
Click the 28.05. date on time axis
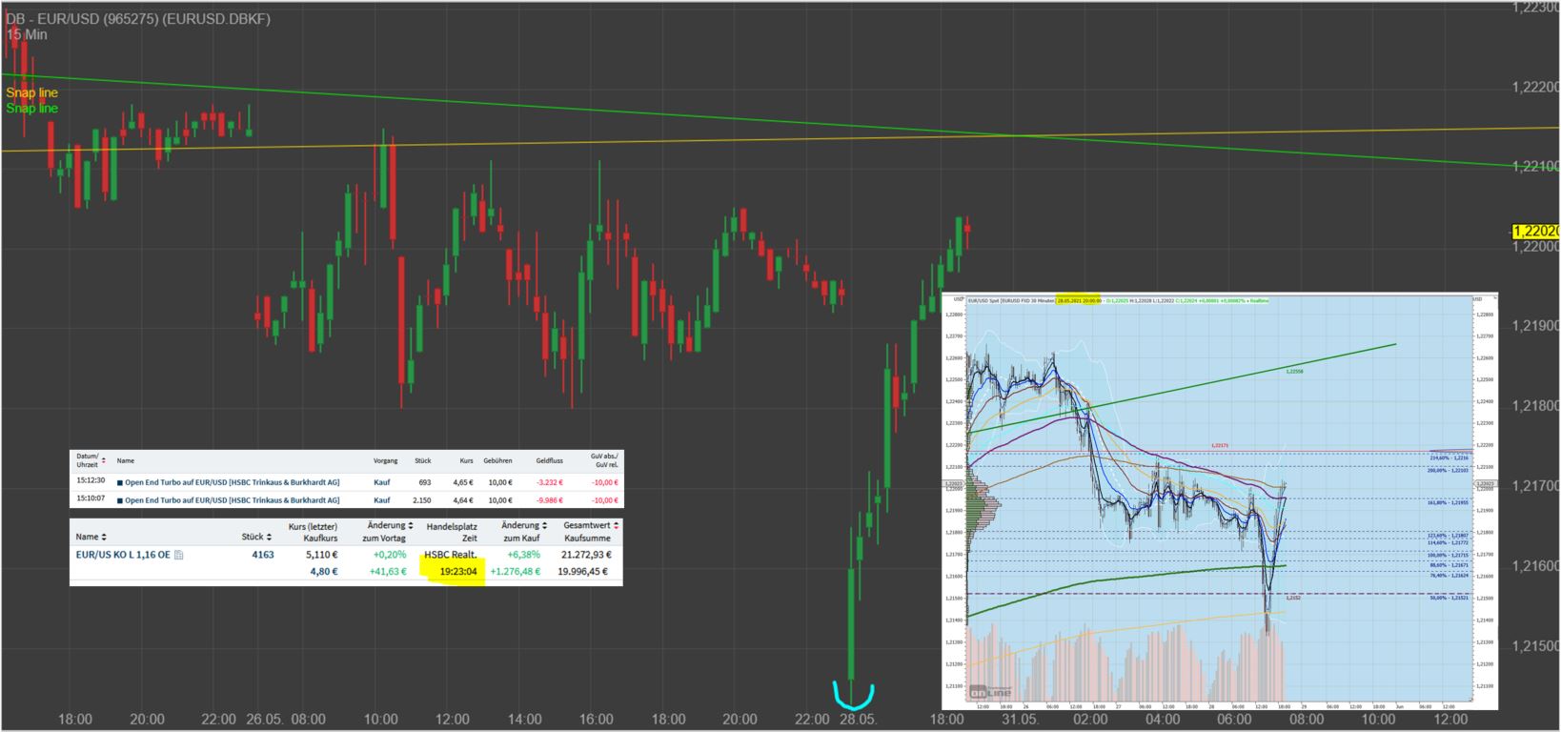(x=858, y=719)
